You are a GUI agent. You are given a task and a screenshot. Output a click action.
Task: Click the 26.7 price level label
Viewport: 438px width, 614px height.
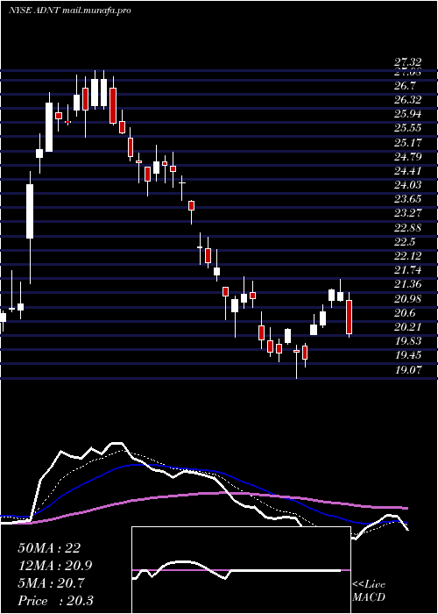pyautogui.click(x=405, y=86)
